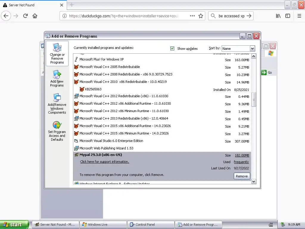Click the Visual C++ 2012 Minimum Runtime icon

(76, 111)
